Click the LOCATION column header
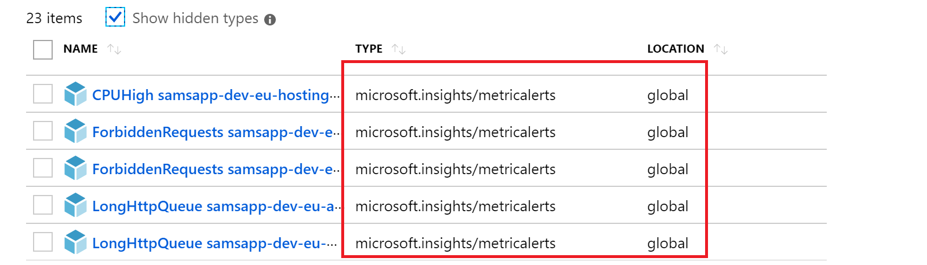This screenshot has height=265, width=927. point(676,49)
